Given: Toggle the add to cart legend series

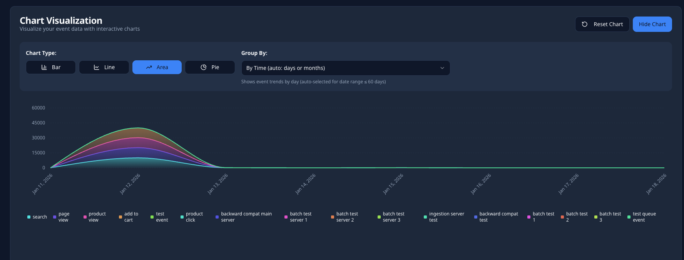Looking at the screenshot, I should click(129, 217).
